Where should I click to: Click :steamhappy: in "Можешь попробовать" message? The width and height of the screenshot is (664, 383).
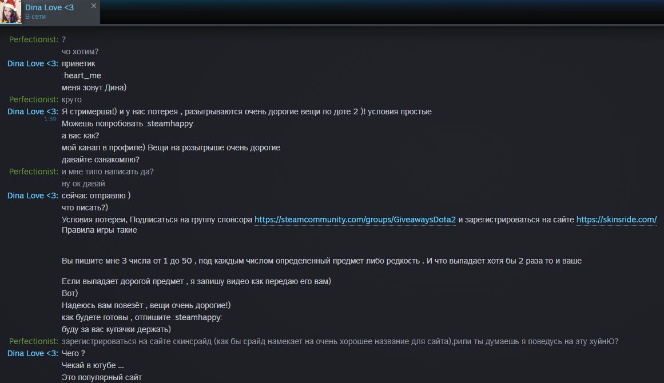click(x=170, y=123)
